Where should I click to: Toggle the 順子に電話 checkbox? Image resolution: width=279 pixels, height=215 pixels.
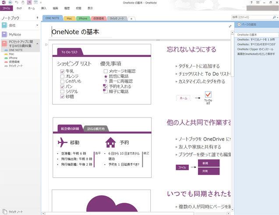tap(105, 91)
